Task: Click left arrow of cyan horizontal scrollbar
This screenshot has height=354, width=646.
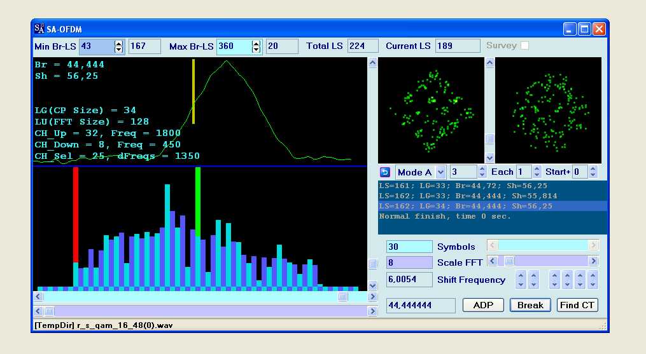Action: click(x=38, y=296)
